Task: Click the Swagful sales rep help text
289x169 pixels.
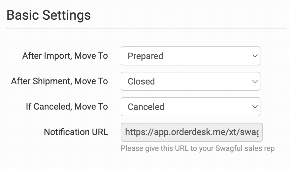Action: 198,148
